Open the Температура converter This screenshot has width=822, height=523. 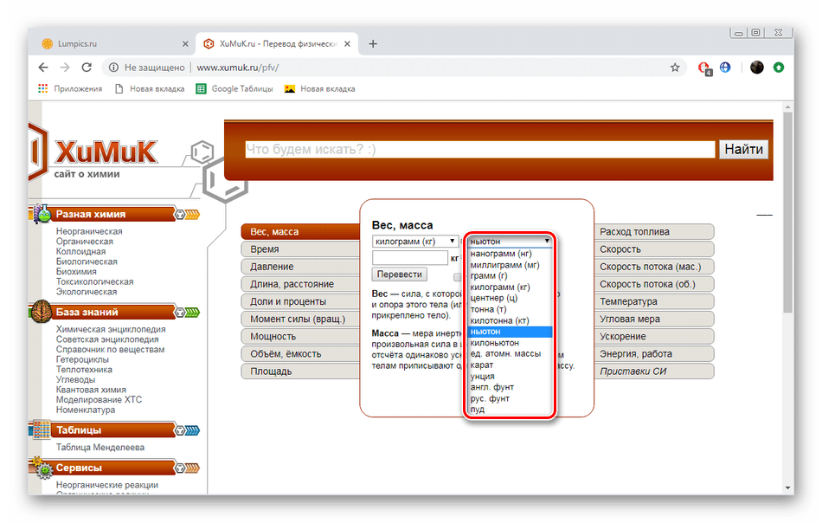click(x=654, y=301)
